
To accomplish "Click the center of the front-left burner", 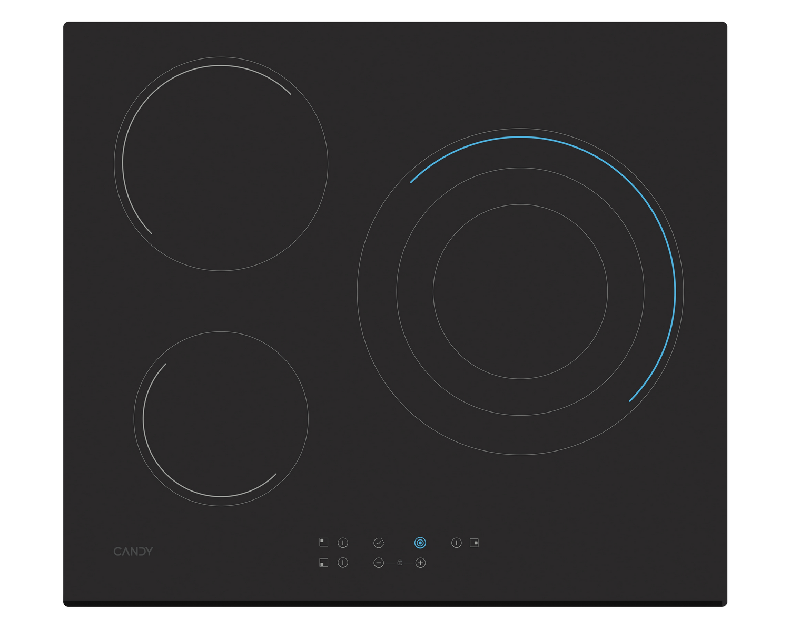I will tap(221, 419).
